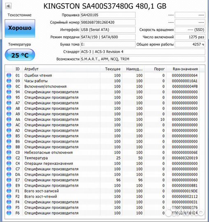This screenshot has height=222, width=209.
Task: Click the status orb for row C4
Action: click(9, 163)
